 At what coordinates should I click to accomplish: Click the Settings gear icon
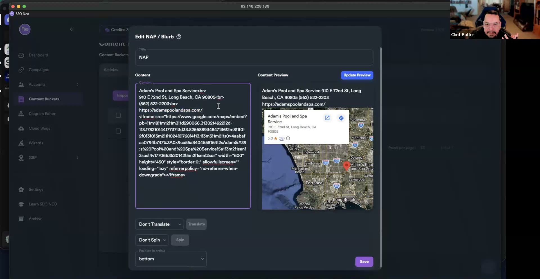(21, 190)
